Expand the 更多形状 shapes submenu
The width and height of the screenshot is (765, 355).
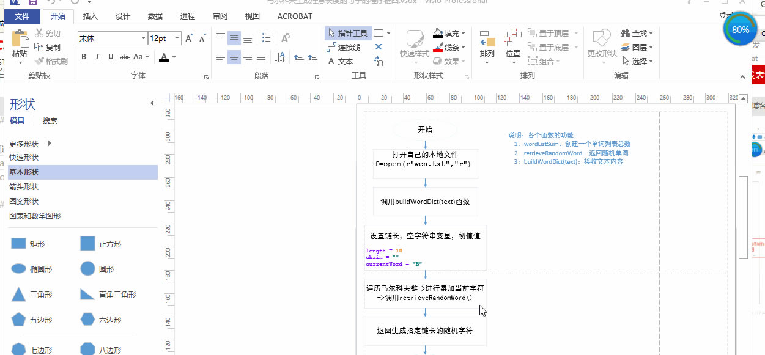pyautogui.click(x=50, y=144)
